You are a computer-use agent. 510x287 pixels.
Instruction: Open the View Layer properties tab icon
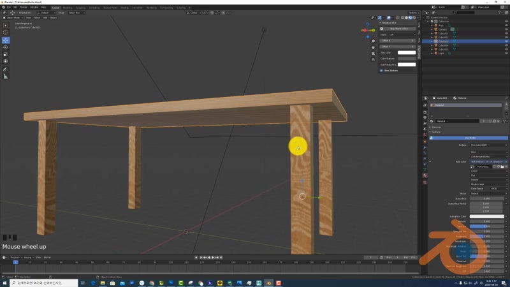(425, 123)
